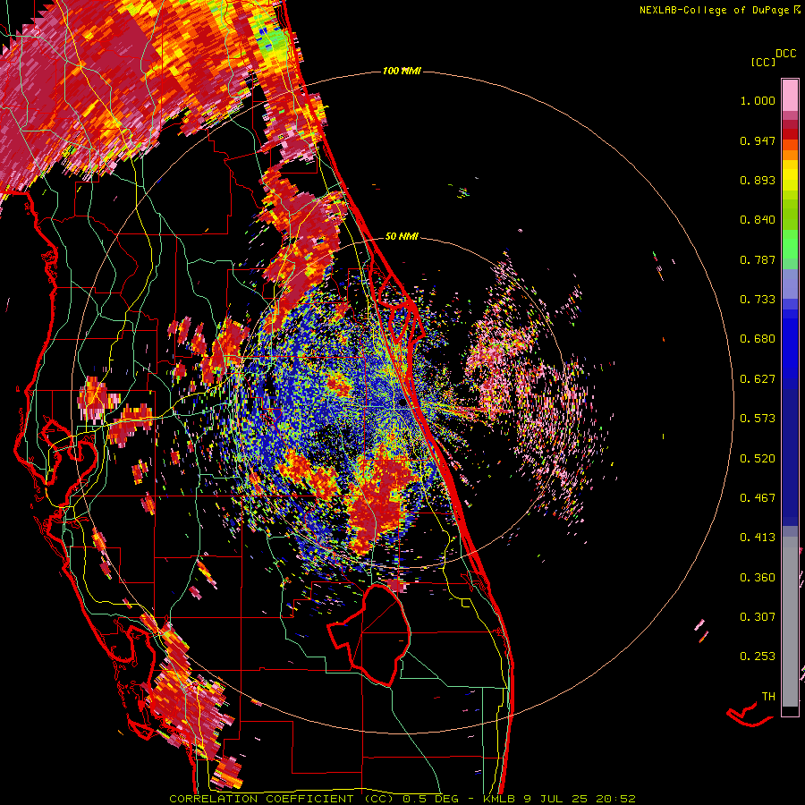Click the 0.733 scale value
The height and width of the screenshot is (805, 805).
[x=758, y=300]
